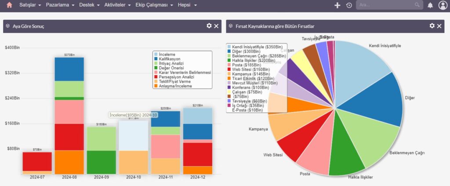Screen dimensions: 450x186
Task: Click the cube icon beside Fırsat Kaynaklarına title
Action: pos(231,26)
